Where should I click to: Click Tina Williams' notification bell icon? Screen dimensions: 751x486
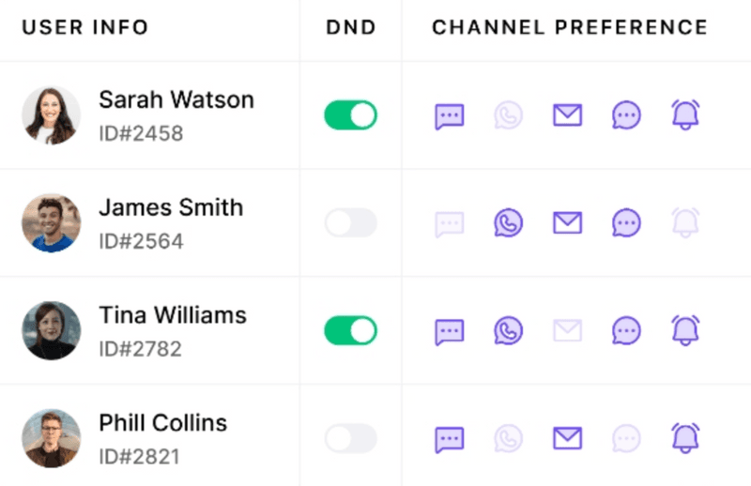[685, 330]
